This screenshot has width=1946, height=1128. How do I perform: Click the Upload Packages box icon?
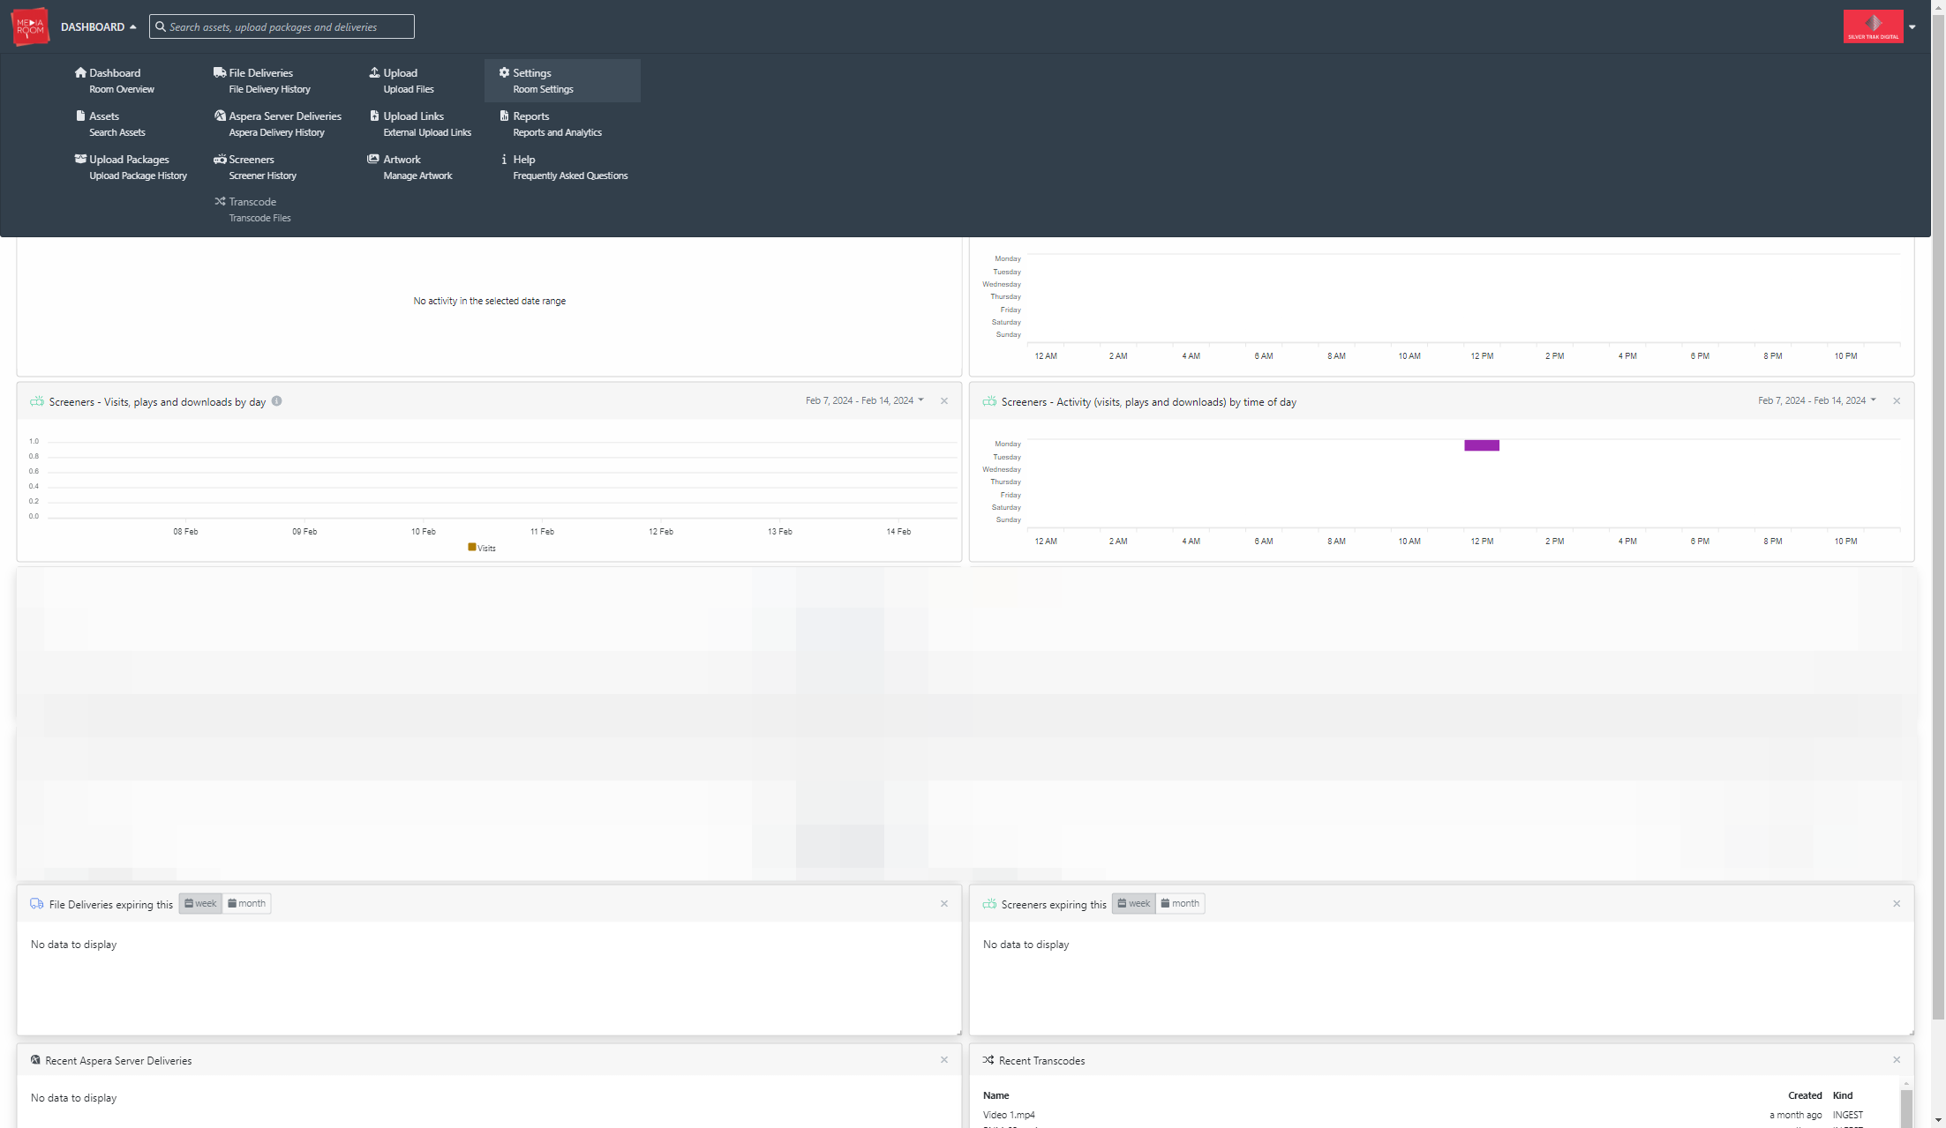click(80, 159)
